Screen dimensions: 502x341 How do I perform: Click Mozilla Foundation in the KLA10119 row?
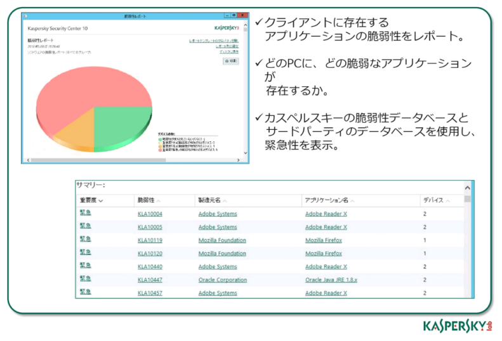(x=222, y=240)
